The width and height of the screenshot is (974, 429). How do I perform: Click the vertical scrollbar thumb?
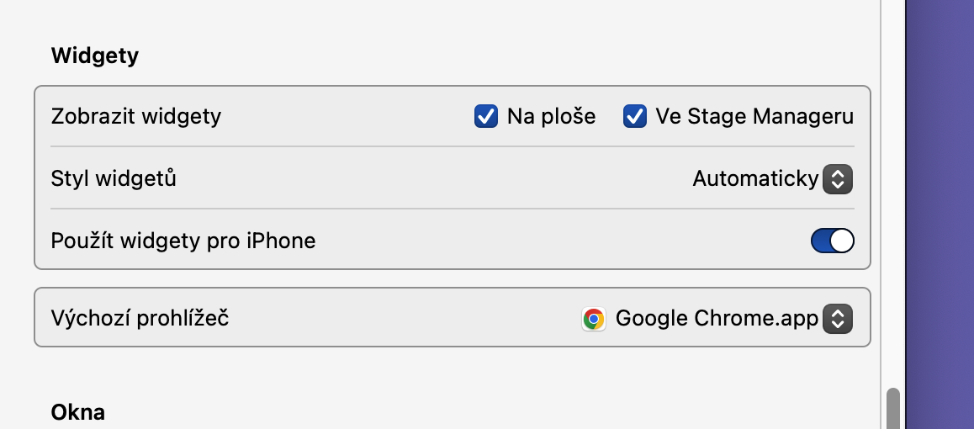[892, 409]
